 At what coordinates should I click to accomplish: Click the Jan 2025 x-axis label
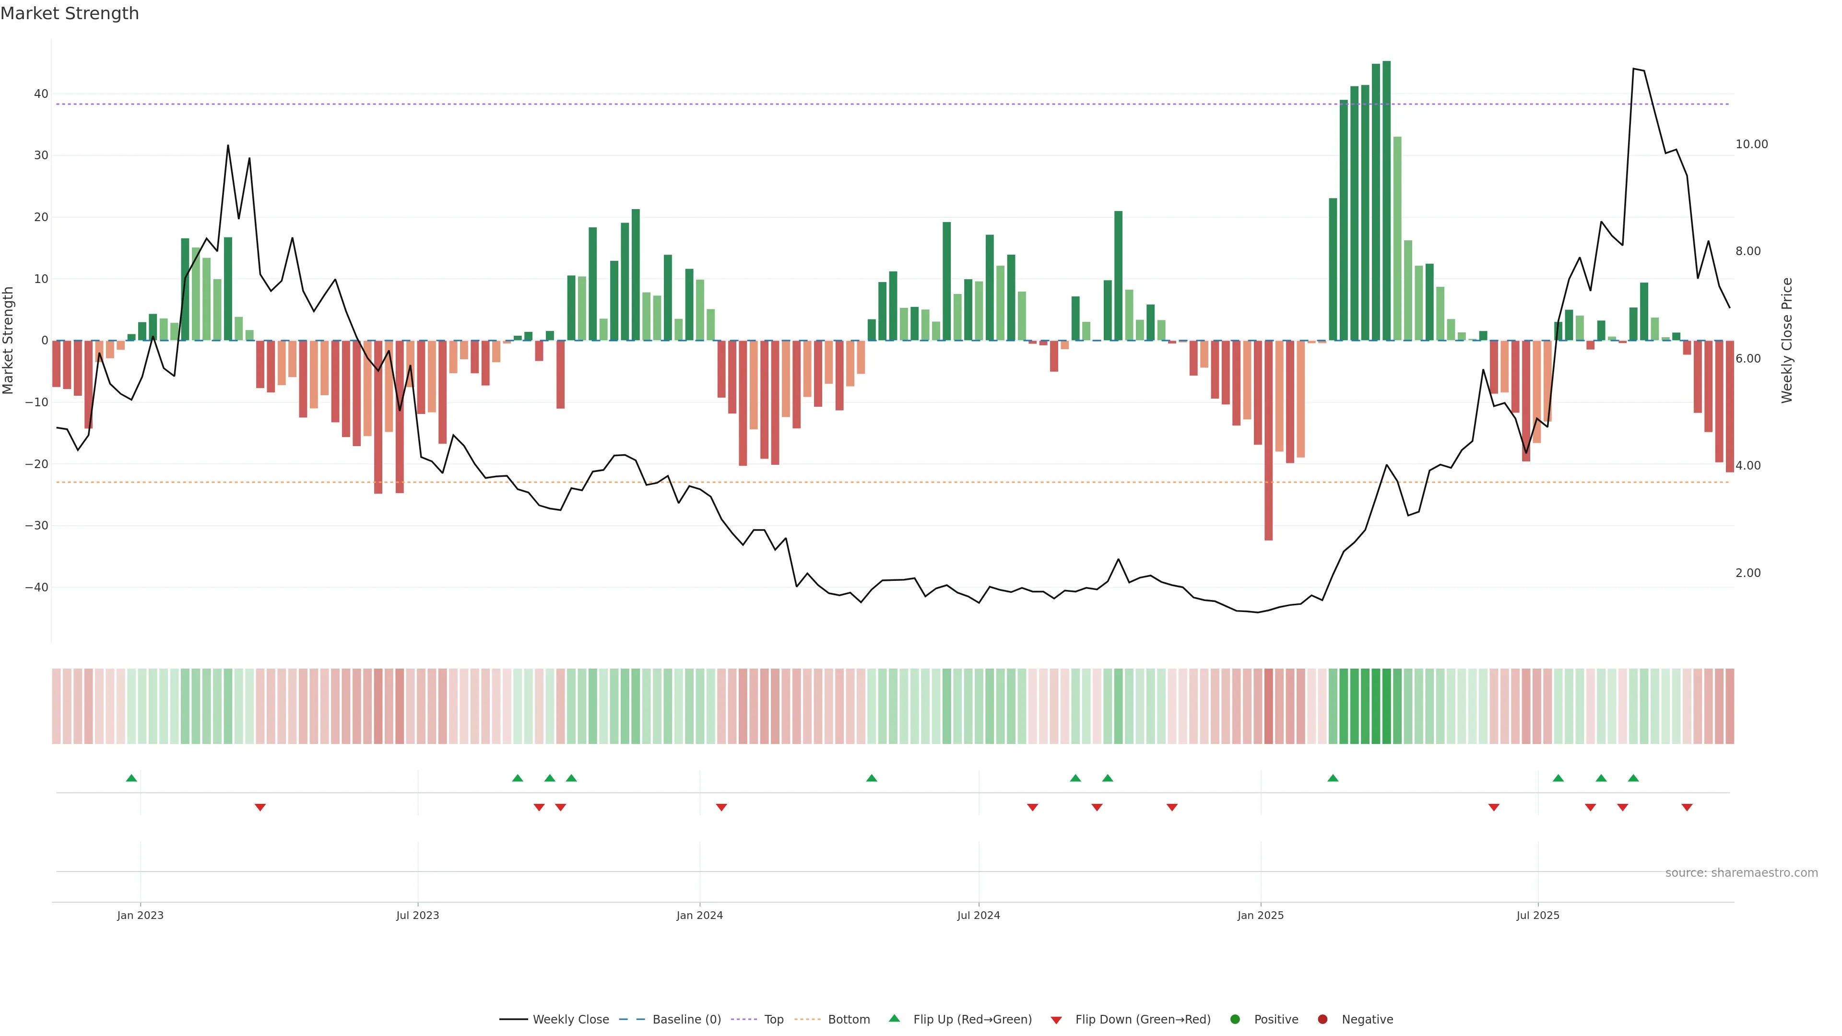click(x=1261, y=915)
